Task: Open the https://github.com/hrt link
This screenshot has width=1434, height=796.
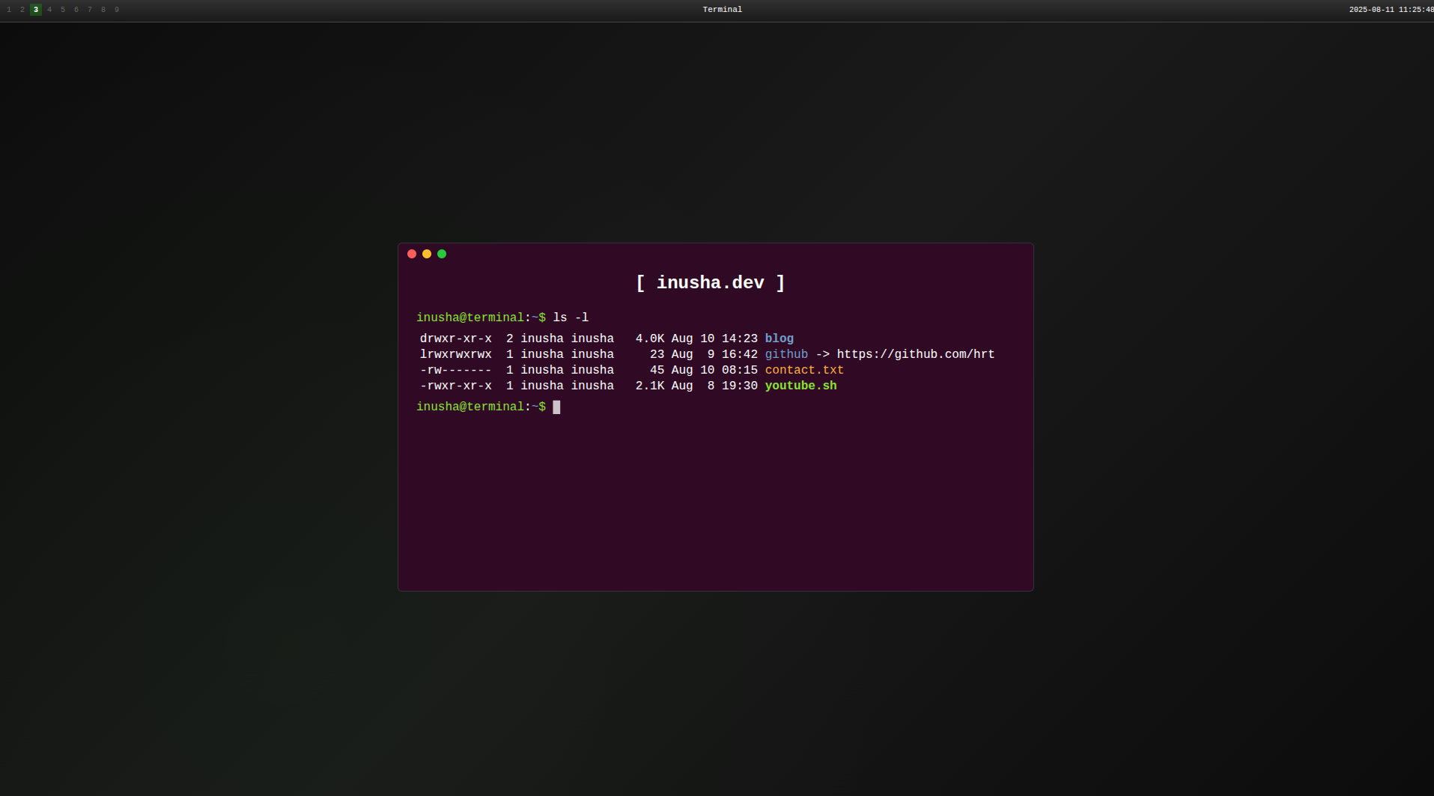Action: (915, 354)
